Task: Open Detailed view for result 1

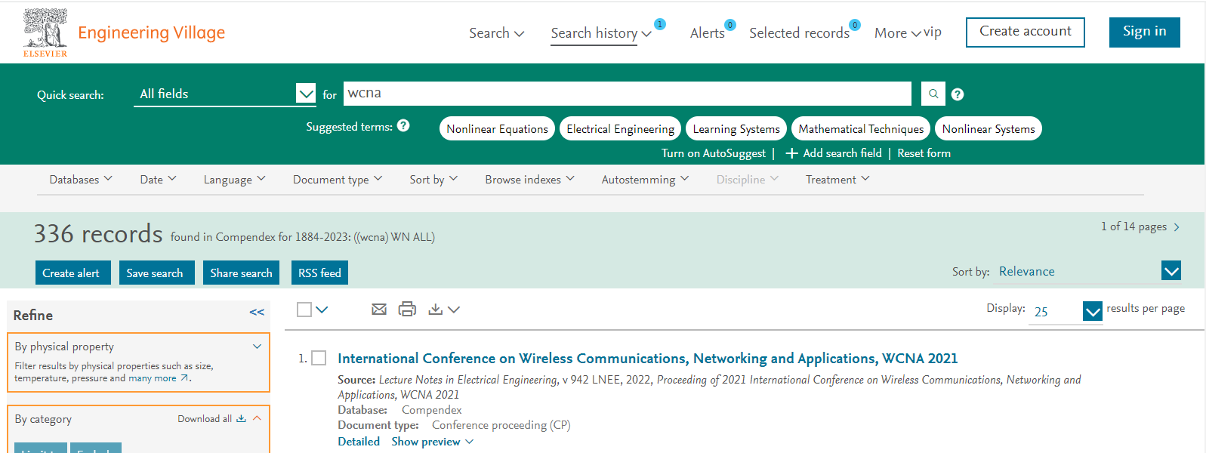Action: click(x=359, y=442)
